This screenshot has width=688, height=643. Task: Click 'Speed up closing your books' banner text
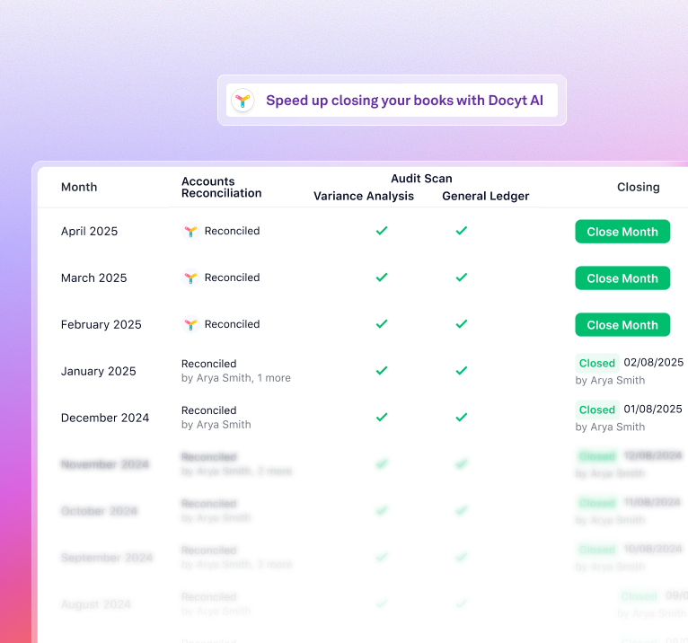point(404,101)
